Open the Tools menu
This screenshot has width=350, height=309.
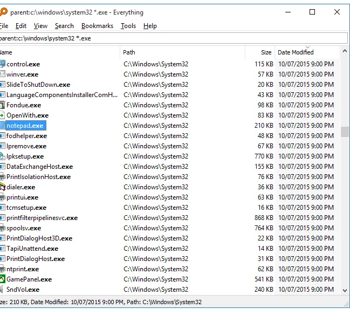click(x=128, y=26)
